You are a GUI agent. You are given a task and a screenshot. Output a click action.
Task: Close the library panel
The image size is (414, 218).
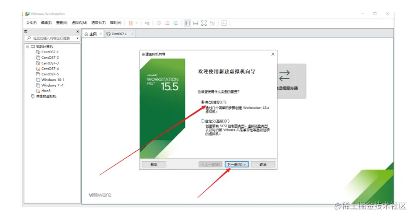click(x=78, y=32)
